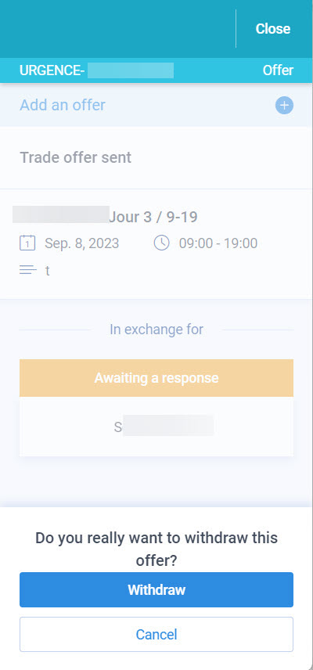The width and height of the screenshot is (313, 670).
Task: Cancel the withdraw confirmation
Action: pyautogui.click(x=156, y=634)
